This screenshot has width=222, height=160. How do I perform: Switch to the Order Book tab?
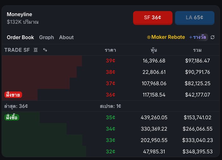pos(20,38)
